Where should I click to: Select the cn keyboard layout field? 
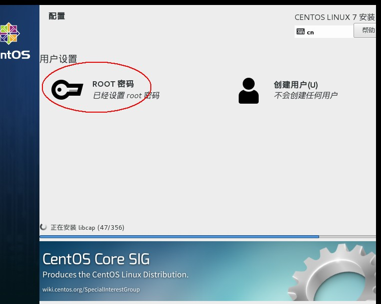click(324, 32)
